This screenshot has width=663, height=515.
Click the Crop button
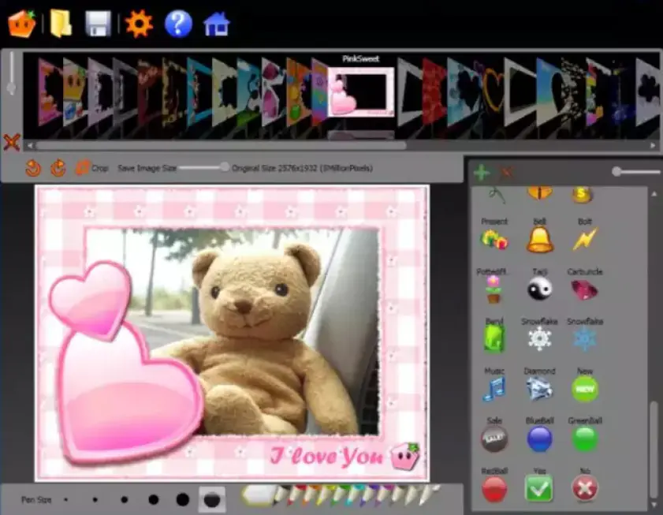91,168
